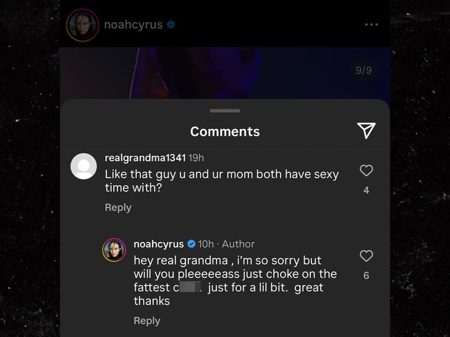Click the comments sheet drag handle
Screen dimensions: 450x337
coord(225,110)
